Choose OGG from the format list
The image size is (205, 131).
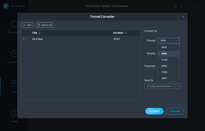tap(169, 72)
